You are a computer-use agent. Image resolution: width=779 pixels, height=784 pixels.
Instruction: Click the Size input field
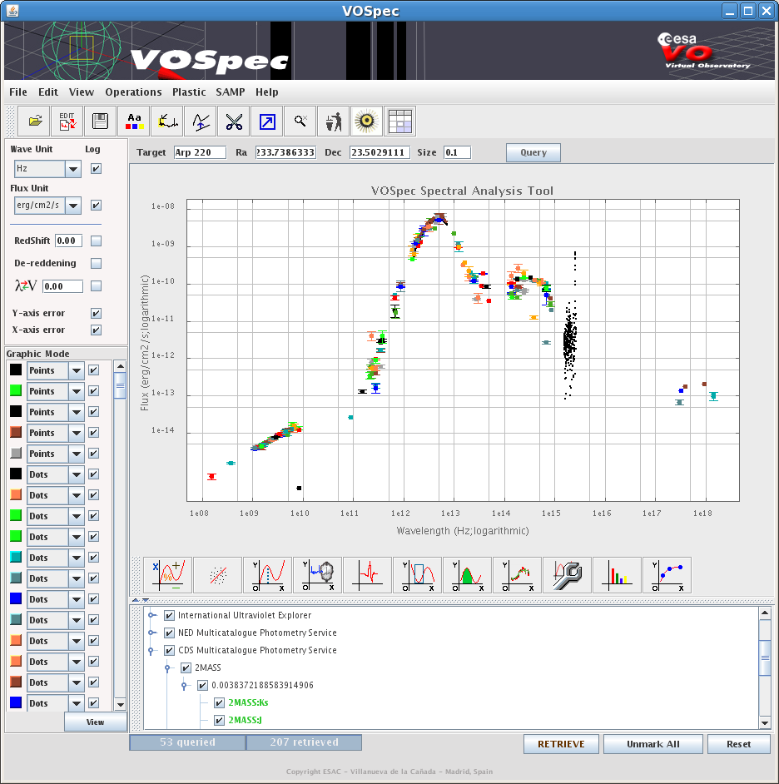[x=457, y=152]
